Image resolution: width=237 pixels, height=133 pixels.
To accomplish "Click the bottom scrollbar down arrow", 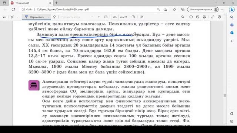I will point(225,124).
